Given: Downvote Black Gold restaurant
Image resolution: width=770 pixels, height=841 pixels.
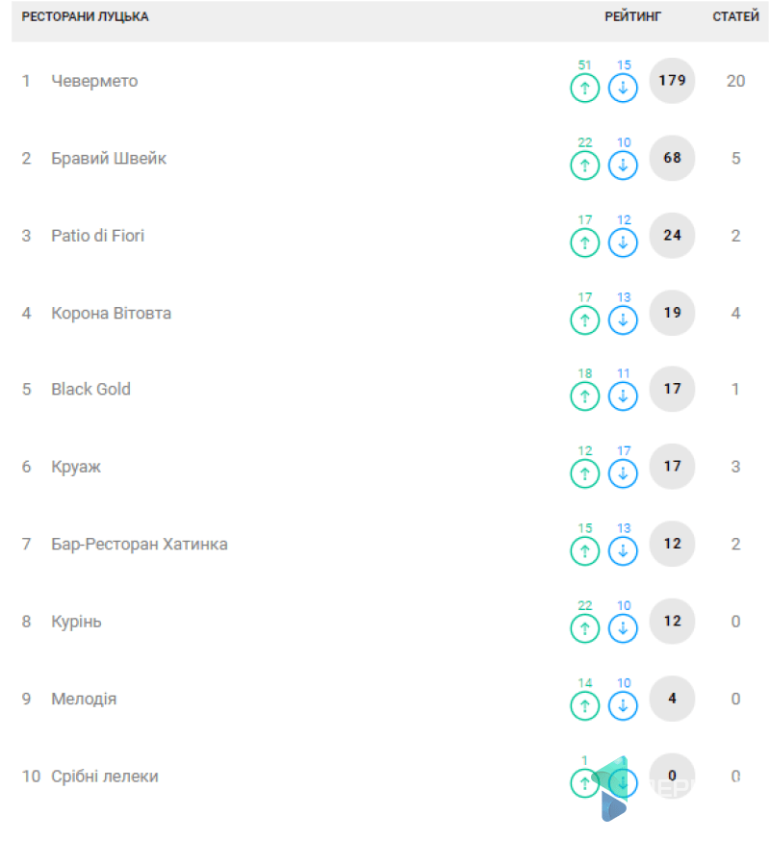Looking at the screenshot, I should pyautogui.click(x=623, y=395).
